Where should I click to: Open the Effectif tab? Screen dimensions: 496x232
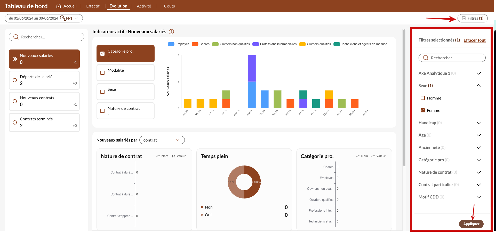93,6
